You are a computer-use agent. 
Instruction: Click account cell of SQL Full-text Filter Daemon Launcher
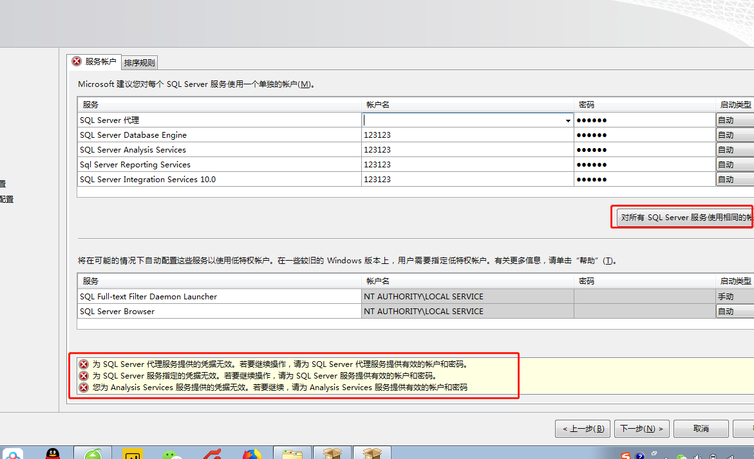[467, 297]
